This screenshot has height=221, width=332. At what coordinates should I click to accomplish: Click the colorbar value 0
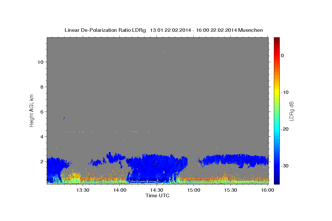click(x=282, y=56)
